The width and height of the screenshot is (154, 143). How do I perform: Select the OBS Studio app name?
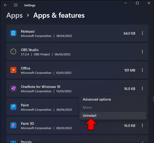point(30,50)
